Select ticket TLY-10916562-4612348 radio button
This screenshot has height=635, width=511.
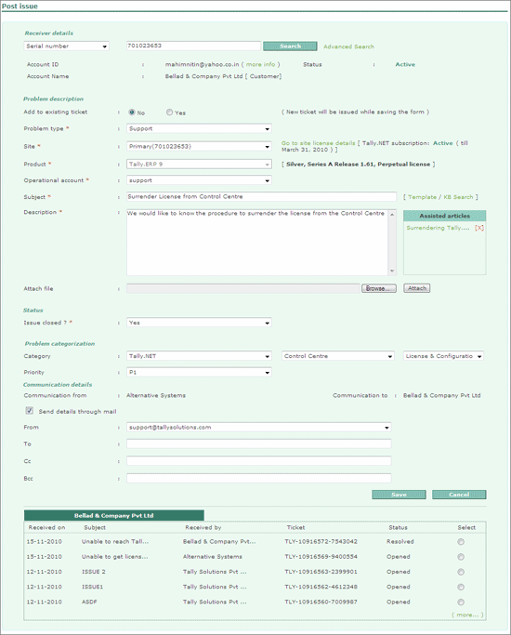click(461, 587)
